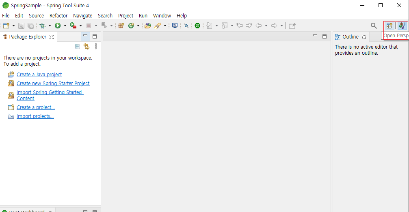Screen dimensions: 409x212
Task: Click the Last Edit Location icon
Action: [x=240, y=26]
